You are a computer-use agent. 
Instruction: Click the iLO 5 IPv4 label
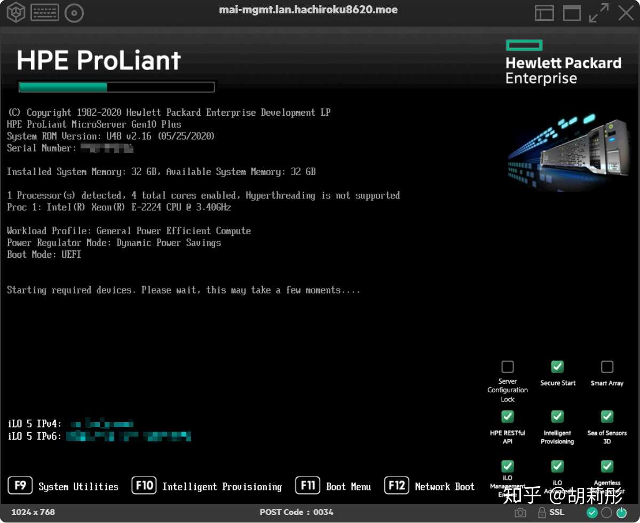tap(35, 424)
